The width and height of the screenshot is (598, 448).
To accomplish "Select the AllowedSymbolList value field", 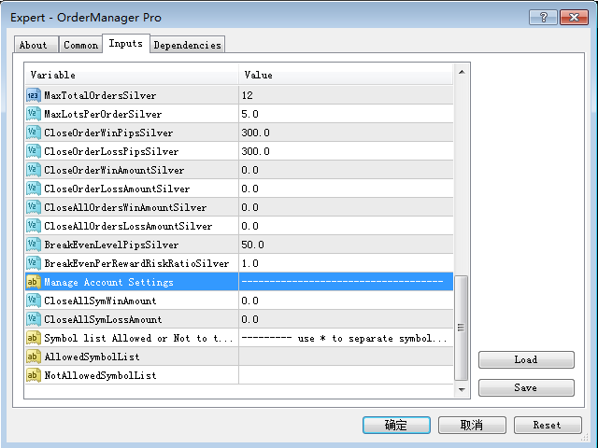I will [x=345, y=357].
